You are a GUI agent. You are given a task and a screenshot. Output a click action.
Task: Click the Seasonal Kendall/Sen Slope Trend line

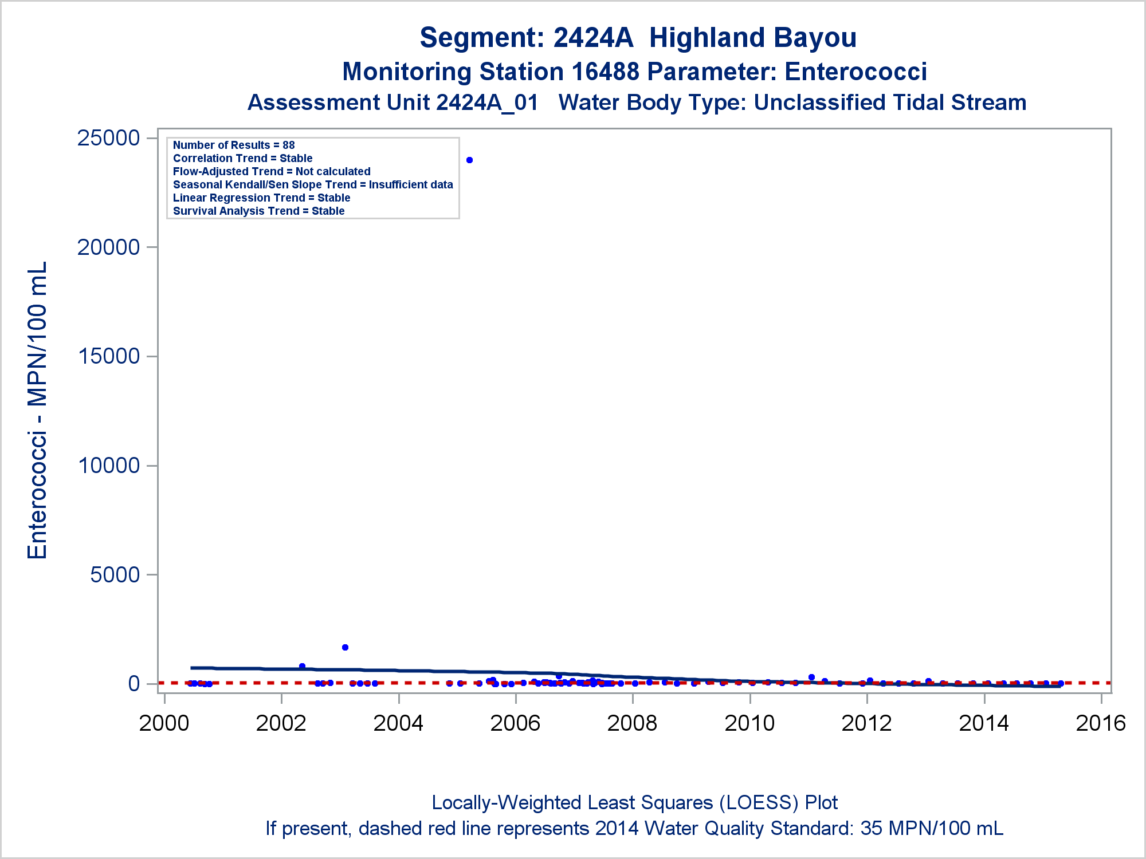click(x=313, y=184)
